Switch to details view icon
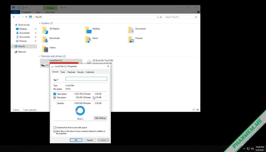The image size is (266, 152). click(x=194, y=110)
